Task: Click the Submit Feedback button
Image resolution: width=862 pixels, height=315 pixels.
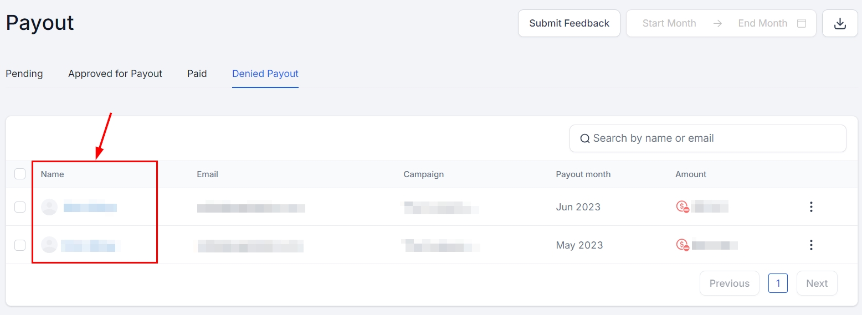Action: [x=569, y=23]
